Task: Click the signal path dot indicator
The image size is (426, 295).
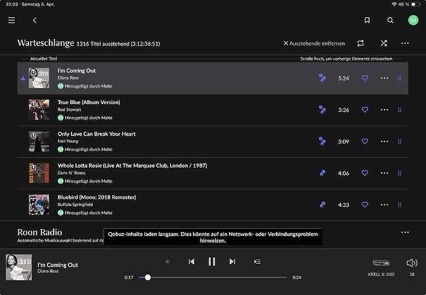Action: (167, 261)
